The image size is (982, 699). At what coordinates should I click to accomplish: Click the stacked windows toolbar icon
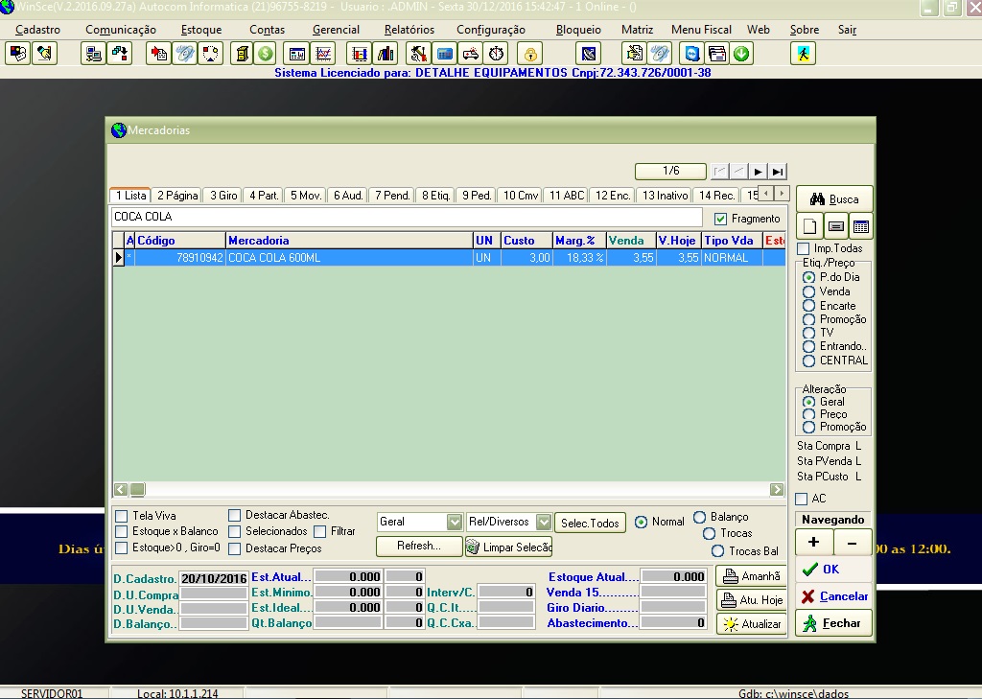pos(717,54)
